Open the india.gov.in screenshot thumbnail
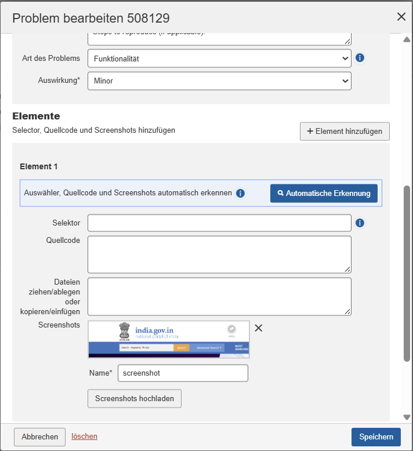This screenshot has width=413, height=451. click(x=169, y=339)
